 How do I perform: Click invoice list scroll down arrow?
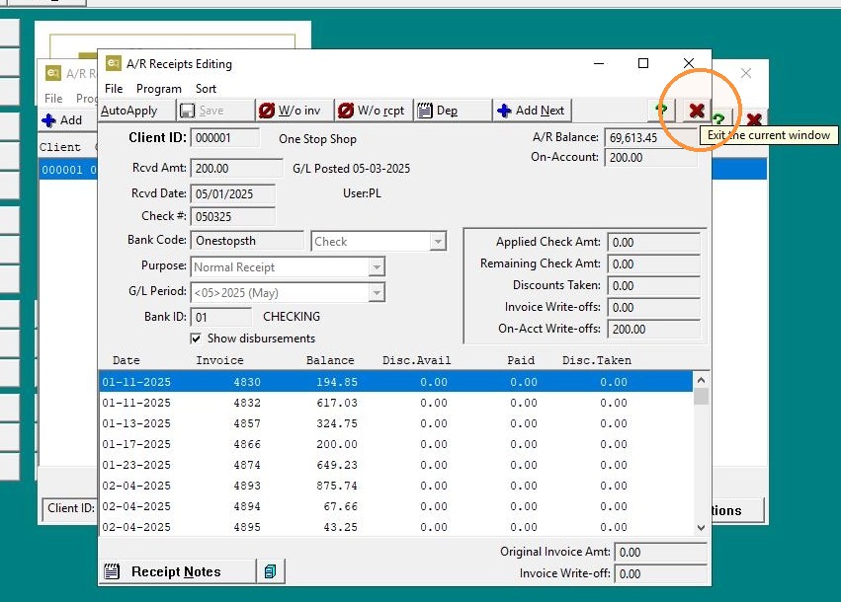[x=701, y=527]
